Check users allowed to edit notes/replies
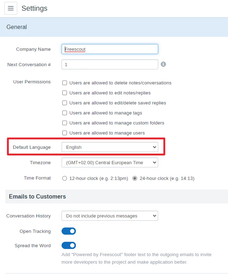 65,93
